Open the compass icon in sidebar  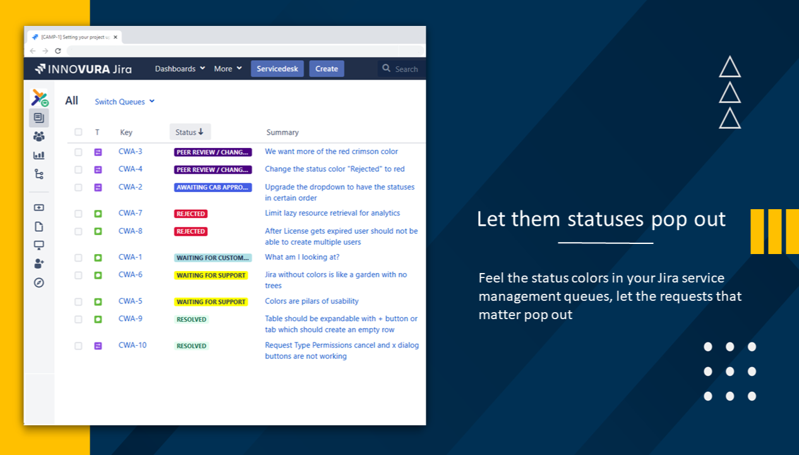(39, 283)
